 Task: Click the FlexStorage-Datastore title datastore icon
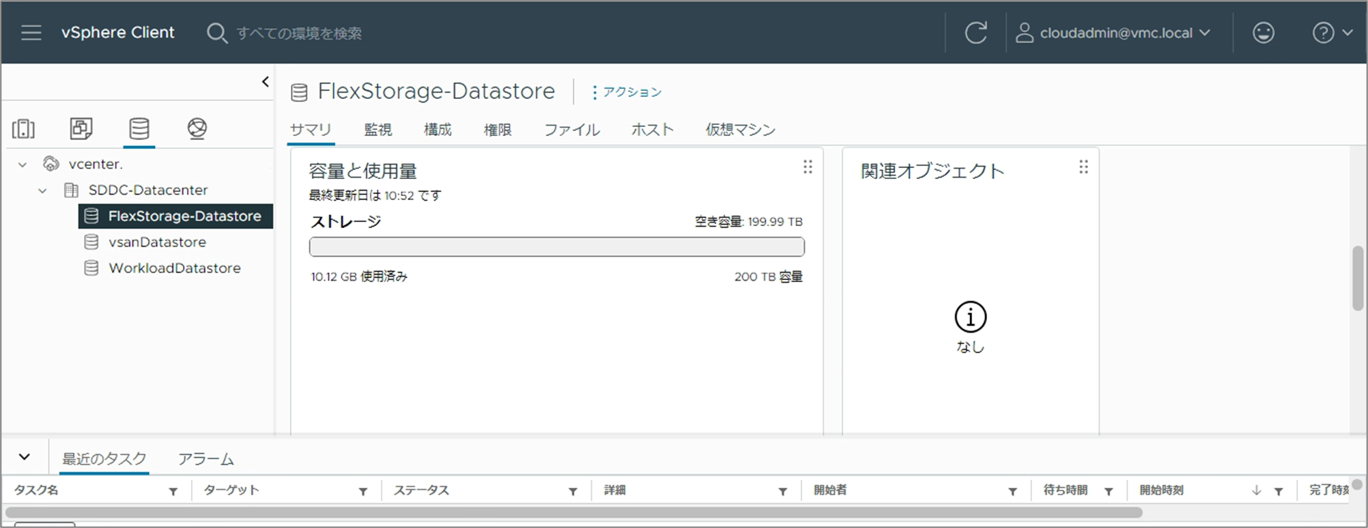point(299,92)
